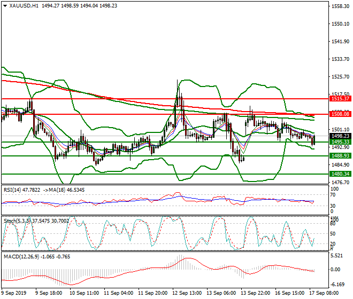
Task: Click the 1492.90 price scale value
Action: pyautogui.click(x=340, y=147)
